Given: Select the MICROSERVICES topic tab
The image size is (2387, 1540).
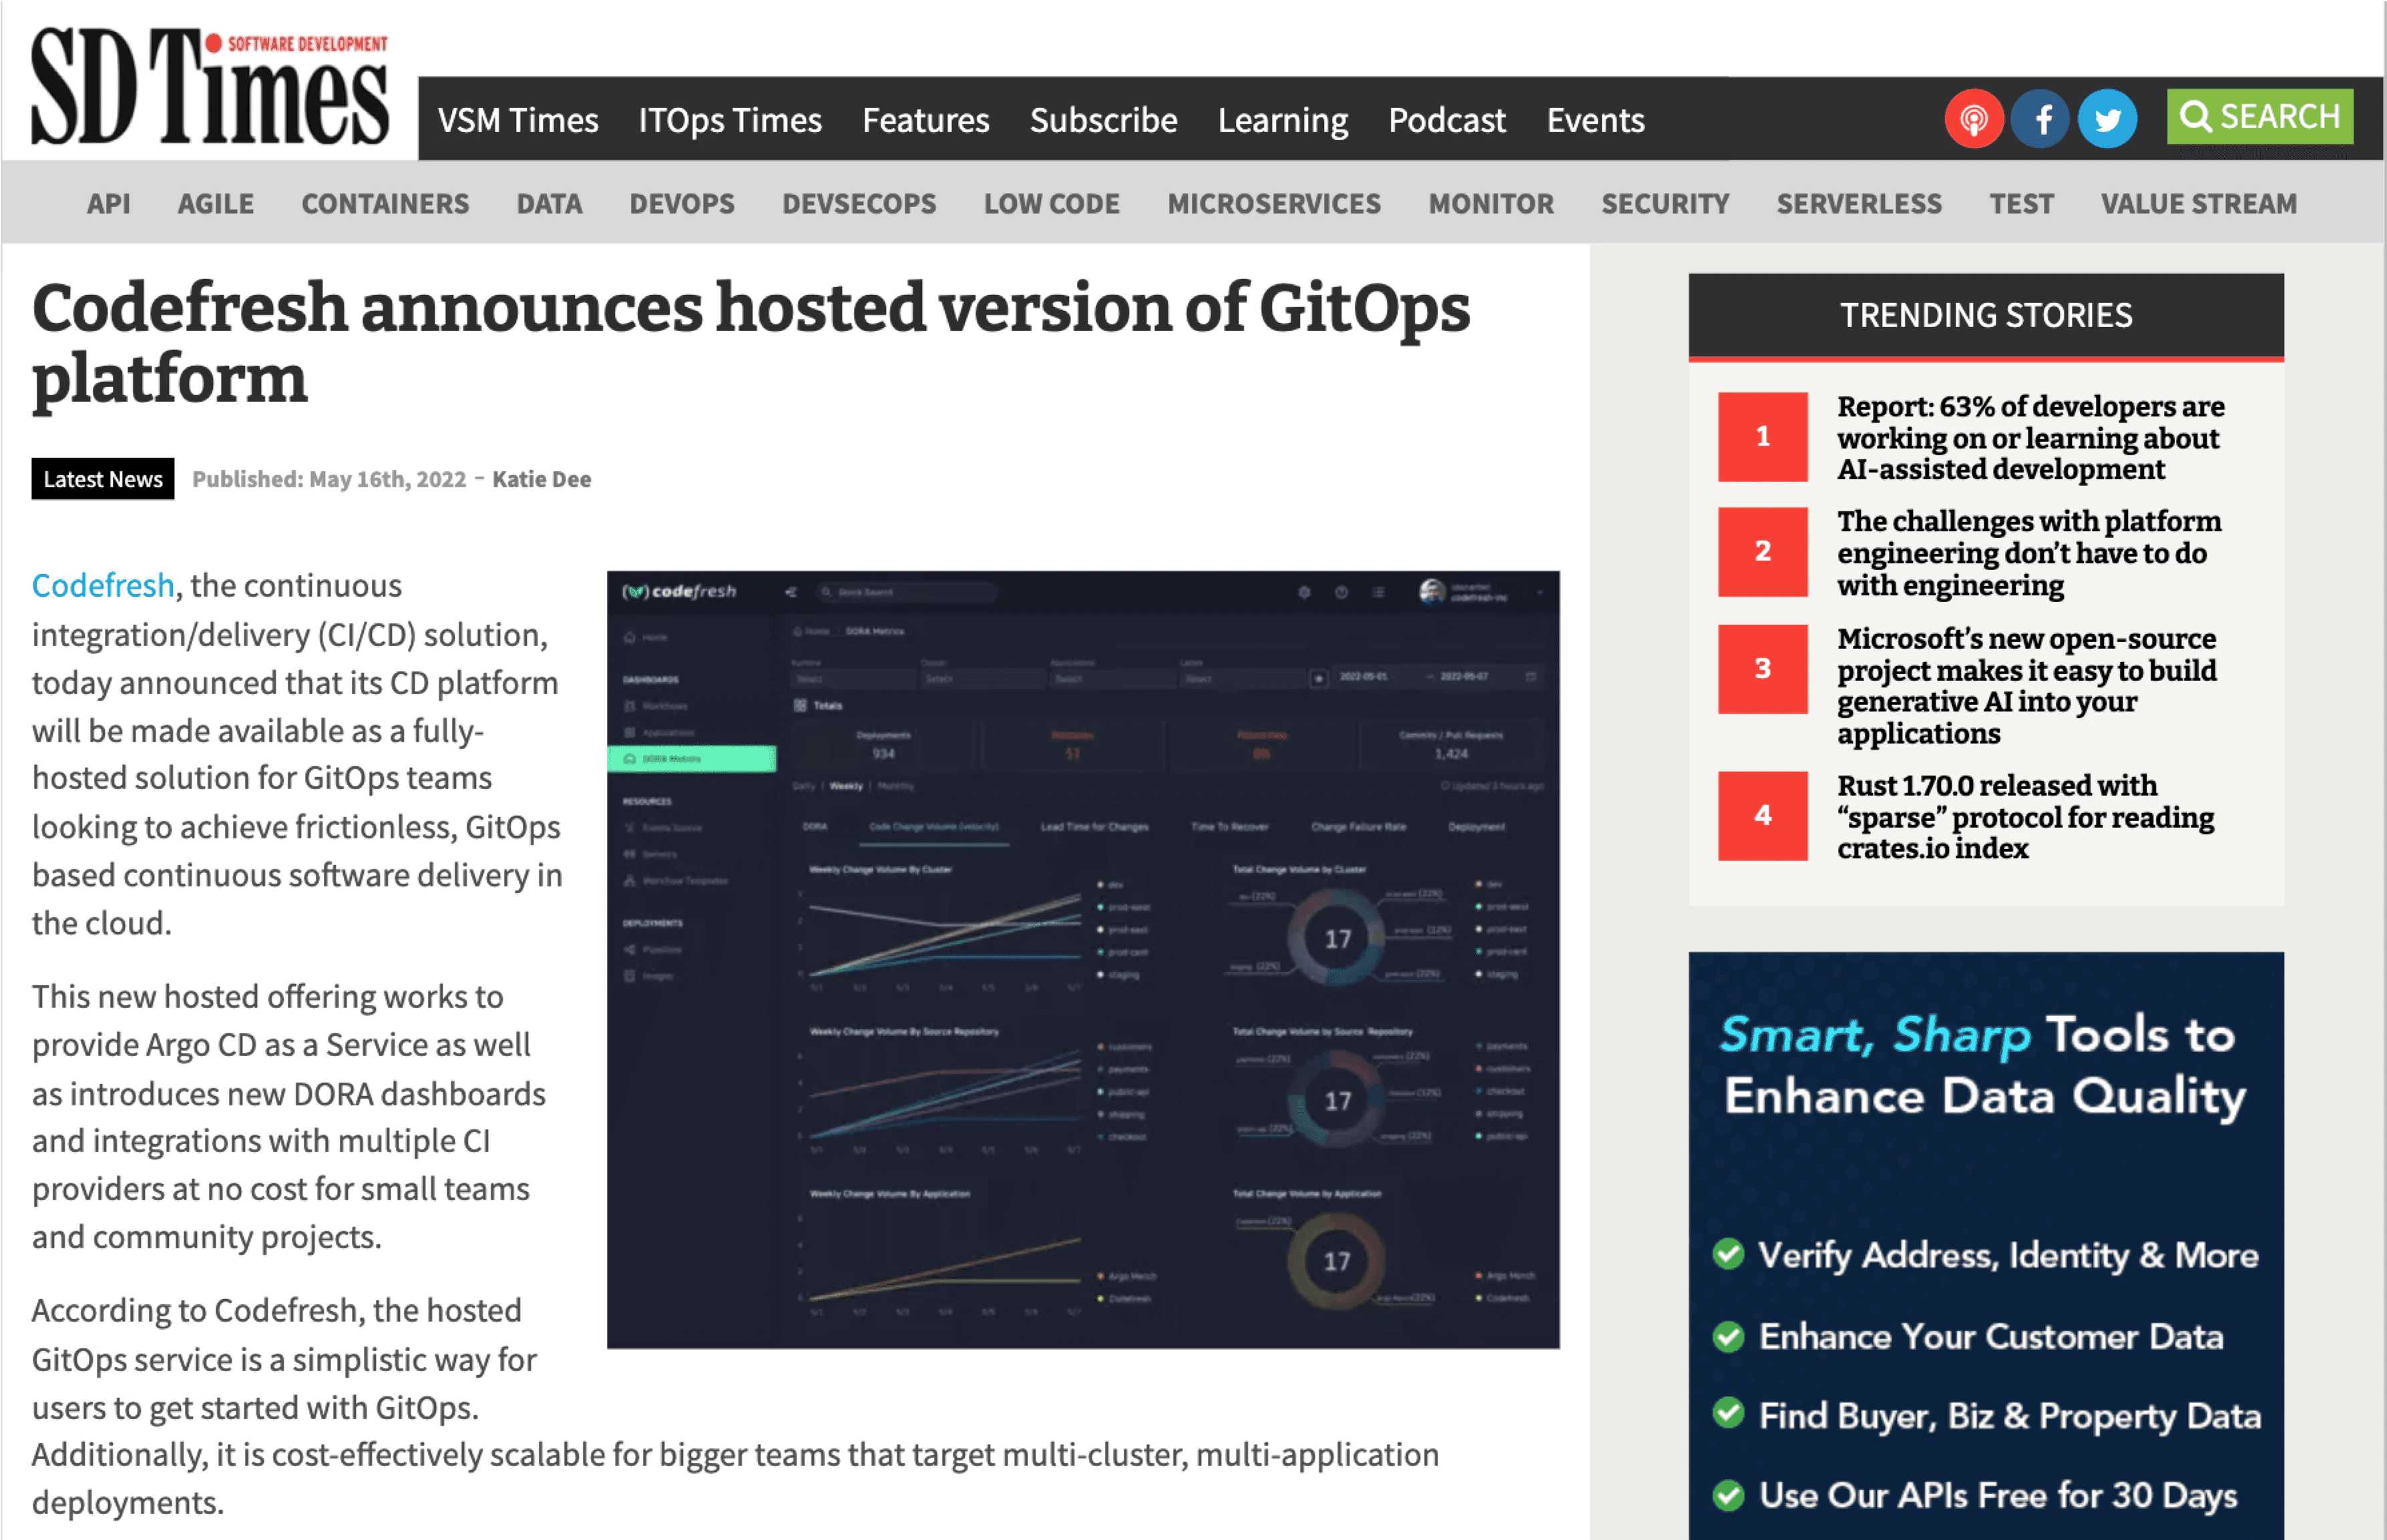Looking at the screenshot, I should coord(1273,204).
